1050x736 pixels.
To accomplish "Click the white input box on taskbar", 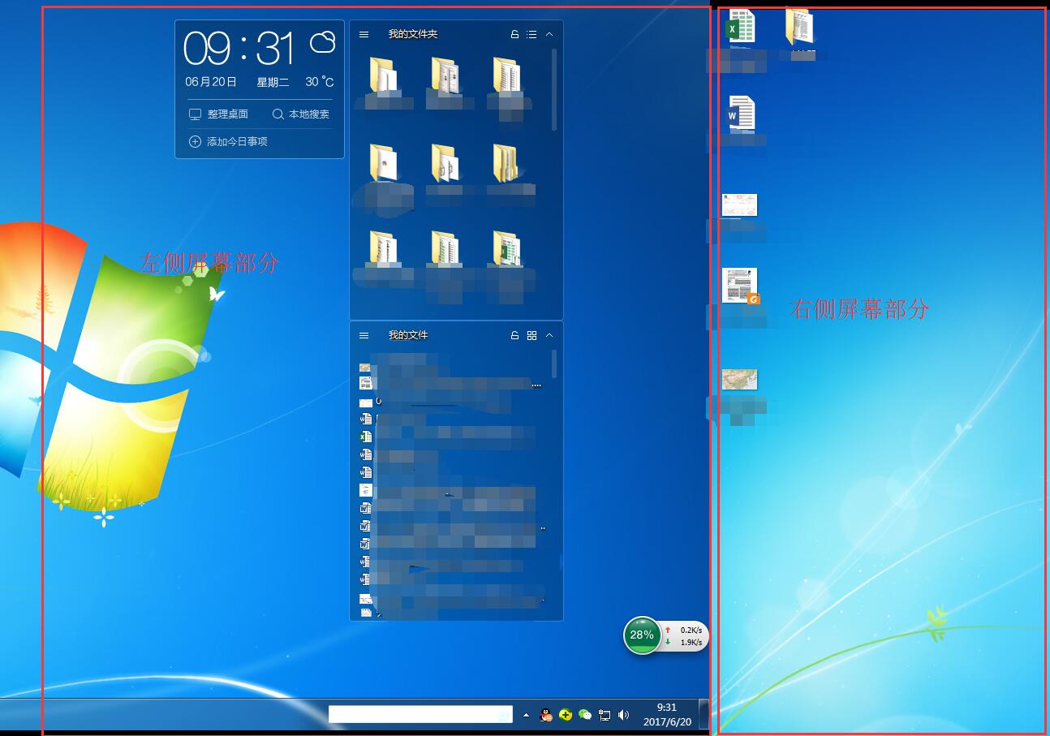I will pyautogui.click(x=421, y=714).
